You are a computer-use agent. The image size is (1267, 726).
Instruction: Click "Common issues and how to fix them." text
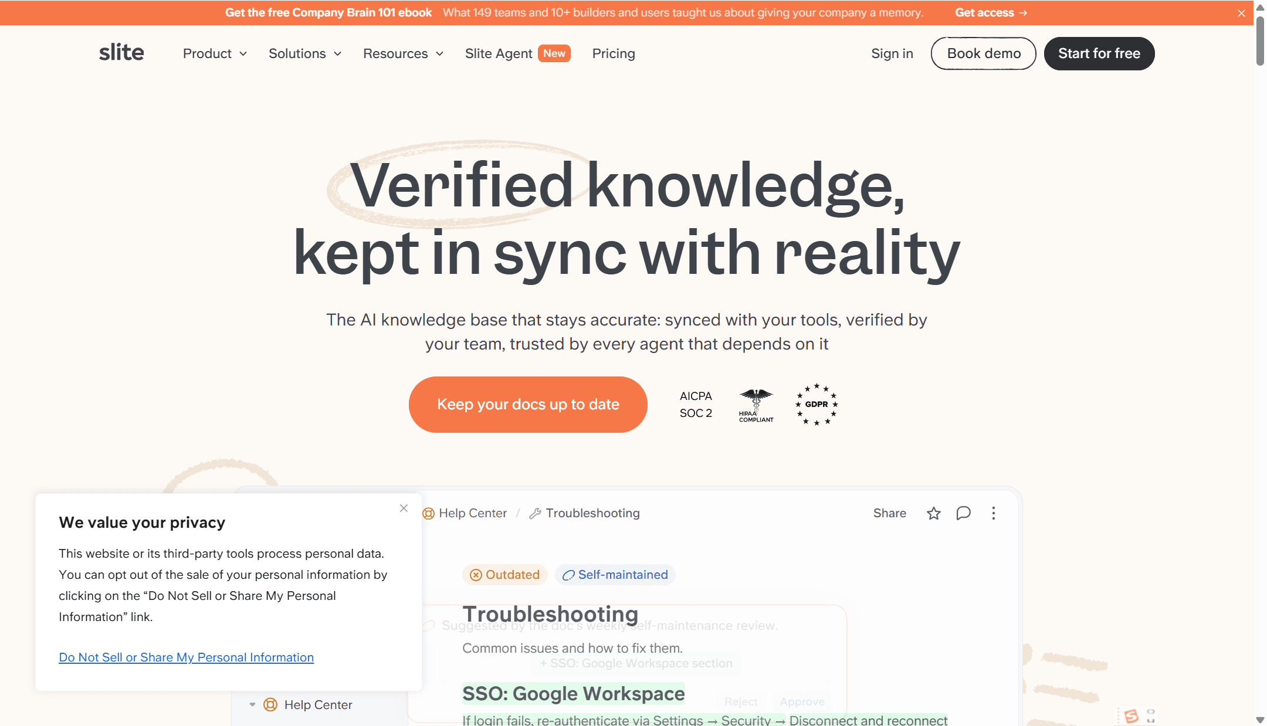(x=572, y=648)
